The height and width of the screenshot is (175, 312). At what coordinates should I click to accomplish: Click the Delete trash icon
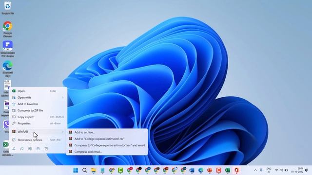46,149
